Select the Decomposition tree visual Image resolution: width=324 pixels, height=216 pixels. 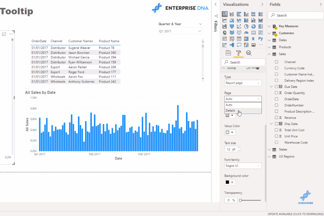pyautogui.click(x=232, y=45)
